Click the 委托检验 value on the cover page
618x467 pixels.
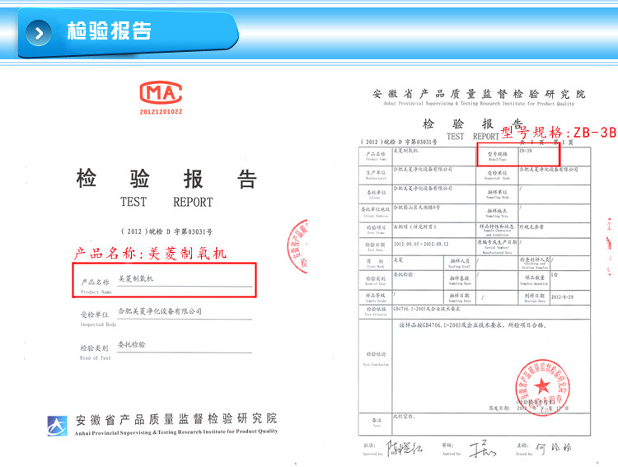(x=132, y=344)
